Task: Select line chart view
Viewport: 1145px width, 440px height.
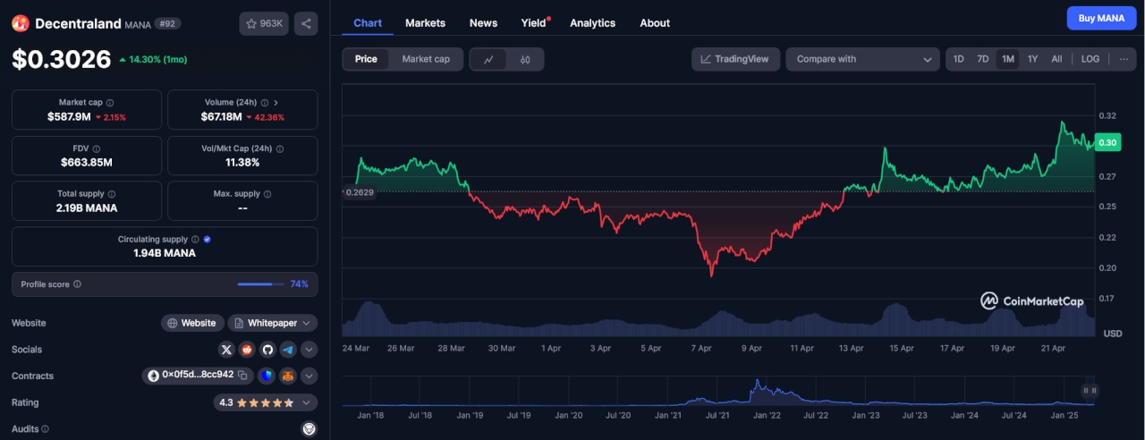Action: point(488,60)
